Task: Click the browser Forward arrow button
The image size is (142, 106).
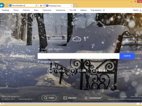Action: [x=7, y=5]
